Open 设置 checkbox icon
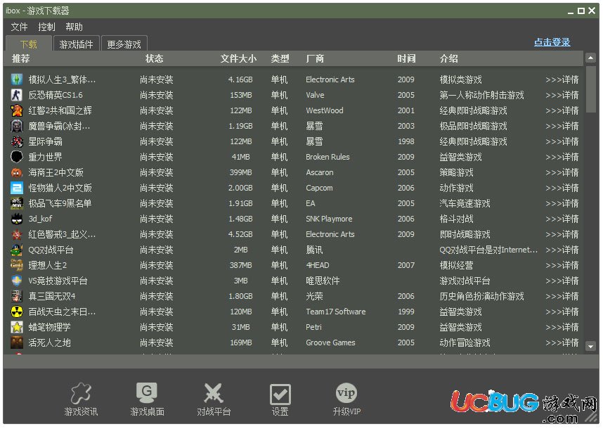The width and height of the screenshot is (603, 429). 280,395
